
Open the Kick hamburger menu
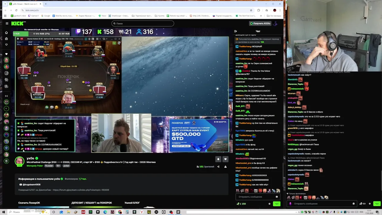(x=7, y=23)
